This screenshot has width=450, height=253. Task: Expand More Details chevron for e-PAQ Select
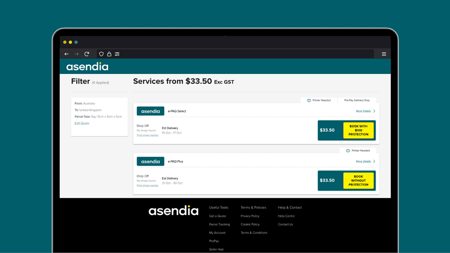pos(374,111)
